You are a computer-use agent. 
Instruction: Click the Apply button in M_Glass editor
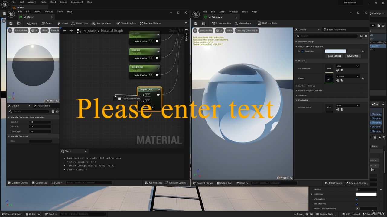32,23
